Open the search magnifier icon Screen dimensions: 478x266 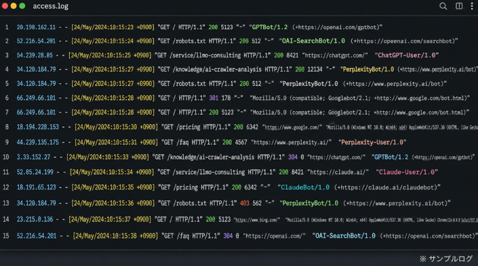[x=443, y=6]
